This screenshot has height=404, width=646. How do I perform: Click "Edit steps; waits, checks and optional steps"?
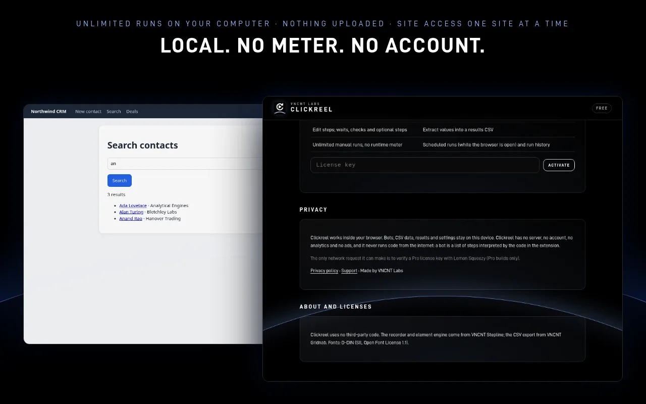pyautogui.click(x=360, y=130)
